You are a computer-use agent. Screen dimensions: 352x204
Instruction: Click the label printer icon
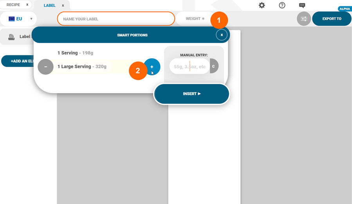(12, 37)
